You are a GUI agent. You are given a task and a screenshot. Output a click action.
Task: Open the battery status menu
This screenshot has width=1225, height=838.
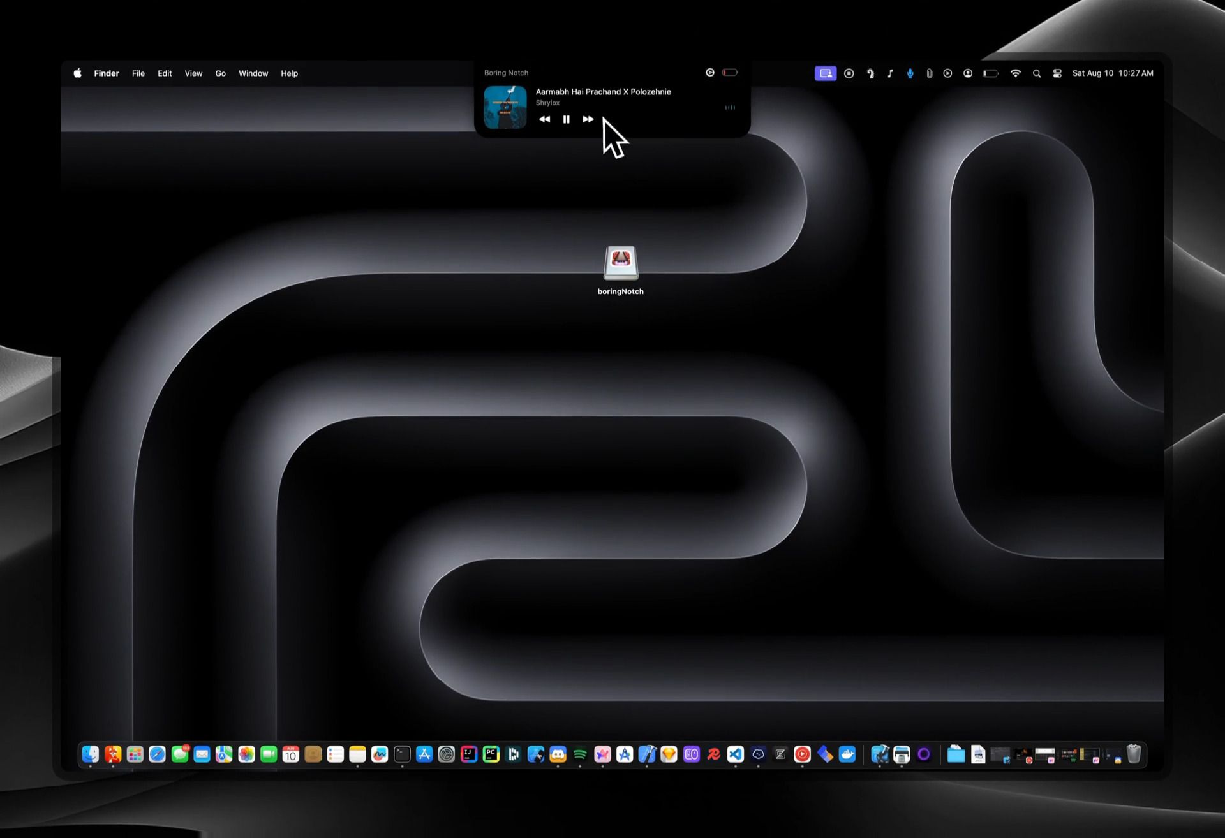(991, 73)
